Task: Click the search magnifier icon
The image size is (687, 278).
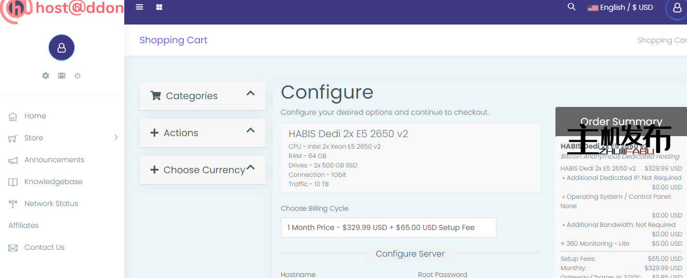Action: coord(572,7)
